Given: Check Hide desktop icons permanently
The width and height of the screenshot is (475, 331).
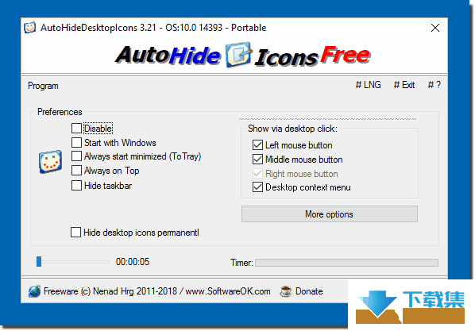Looking at the screenshot, I should 75,233.
